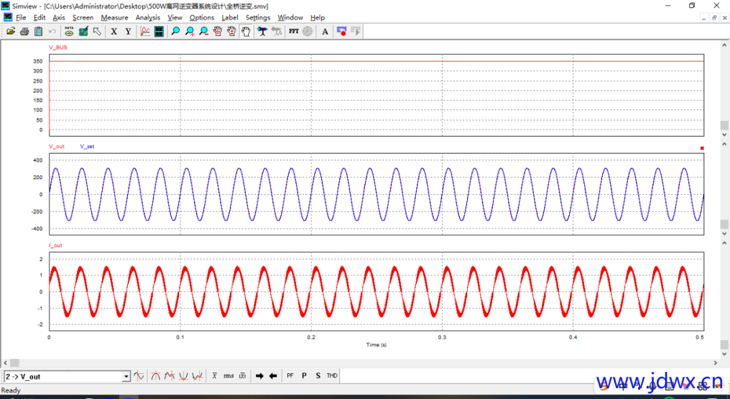Open the Edit menu
This screenshot has width=730, height=399.
(40, 18)
